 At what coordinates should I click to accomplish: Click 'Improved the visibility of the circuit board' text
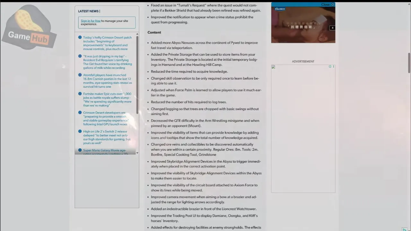[204, 188]
